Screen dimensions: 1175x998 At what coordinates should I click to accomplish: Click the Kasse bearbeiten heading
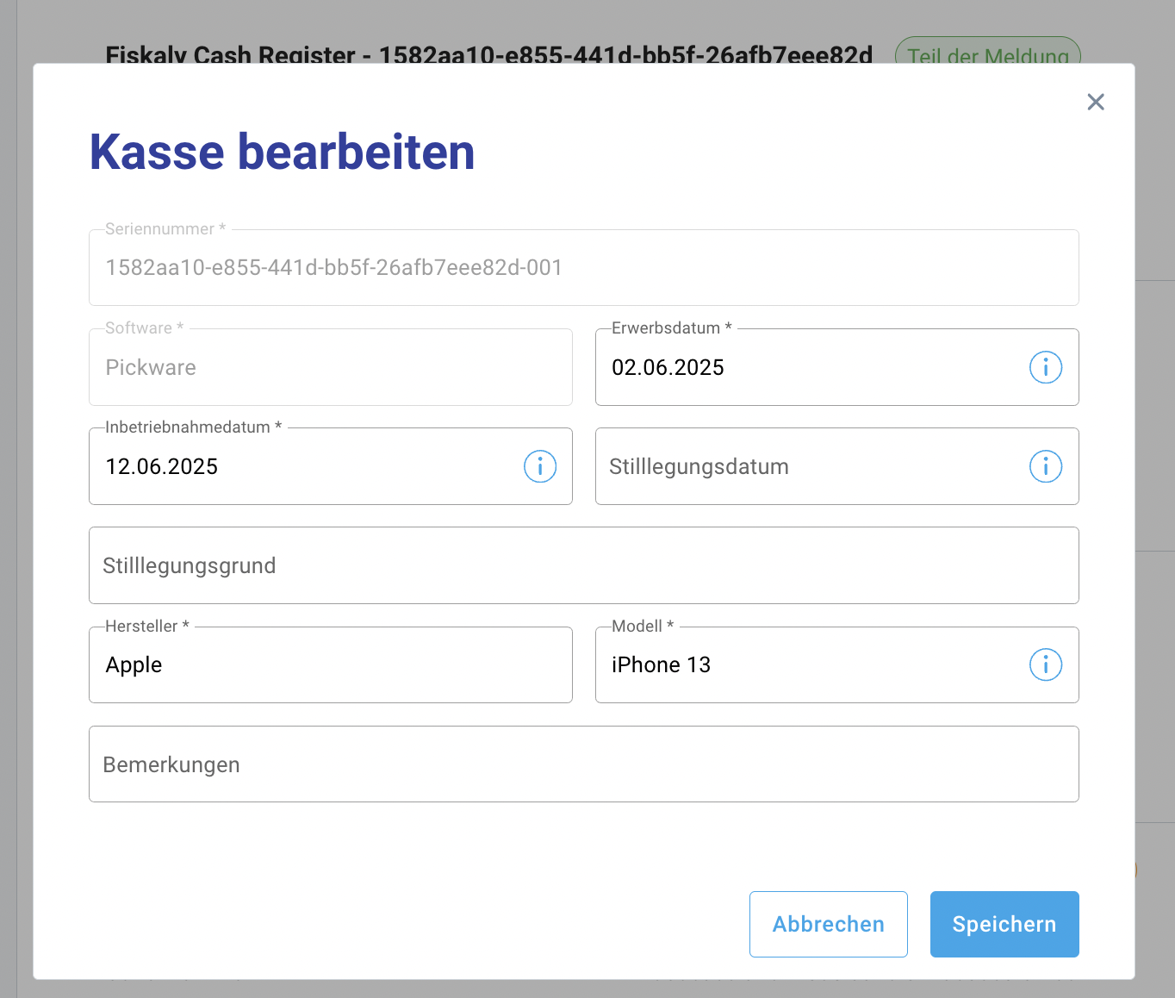(x=282, y=153)
